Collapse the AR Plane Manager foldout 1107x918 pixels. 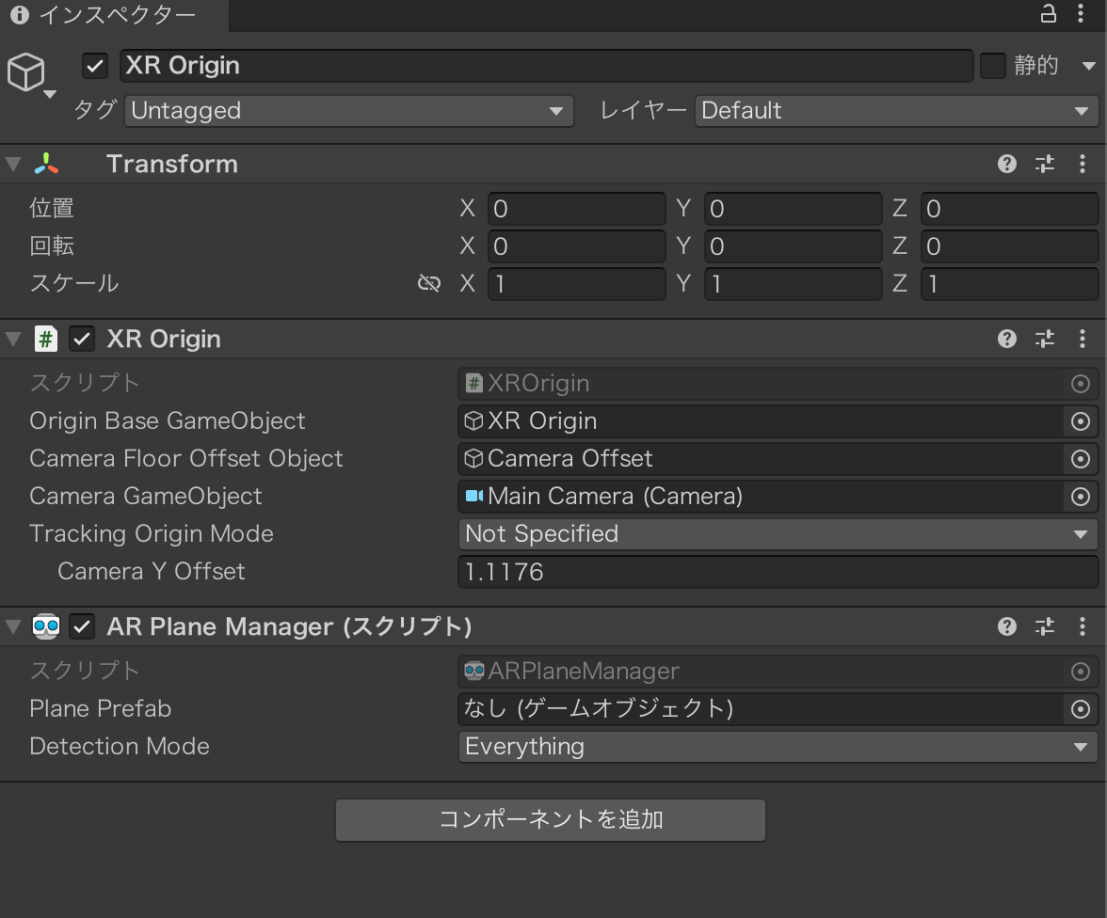(13, 626)
